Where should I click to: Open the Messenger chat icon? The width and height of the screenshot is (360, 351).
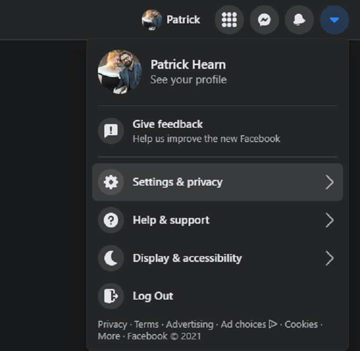pyautogui.click(x=264, y=20)
